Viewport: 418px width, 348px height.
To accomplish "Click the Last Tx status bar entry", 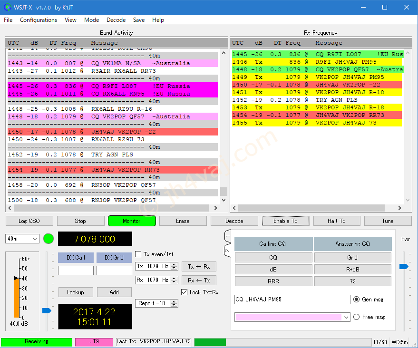I will tap(154, 342).
